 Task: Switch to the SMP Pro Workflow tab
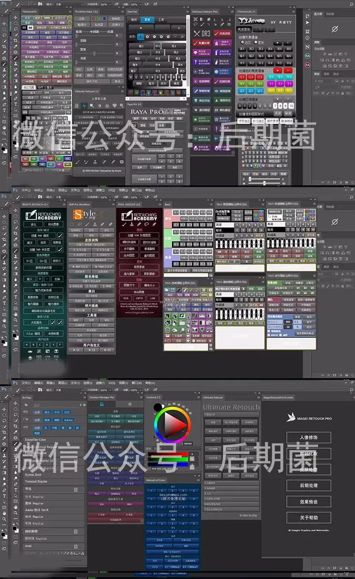coord(79,204)
